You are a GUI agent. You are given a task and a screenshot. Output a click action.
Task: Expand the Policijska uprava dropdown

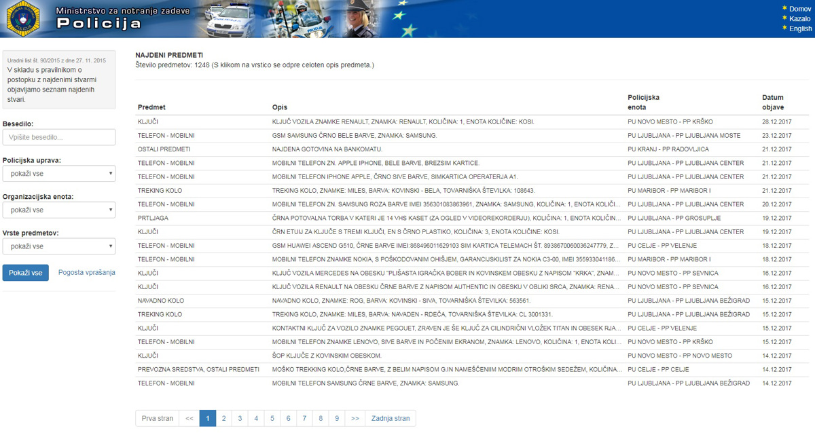pyautogui.click(x=59, y=174)
